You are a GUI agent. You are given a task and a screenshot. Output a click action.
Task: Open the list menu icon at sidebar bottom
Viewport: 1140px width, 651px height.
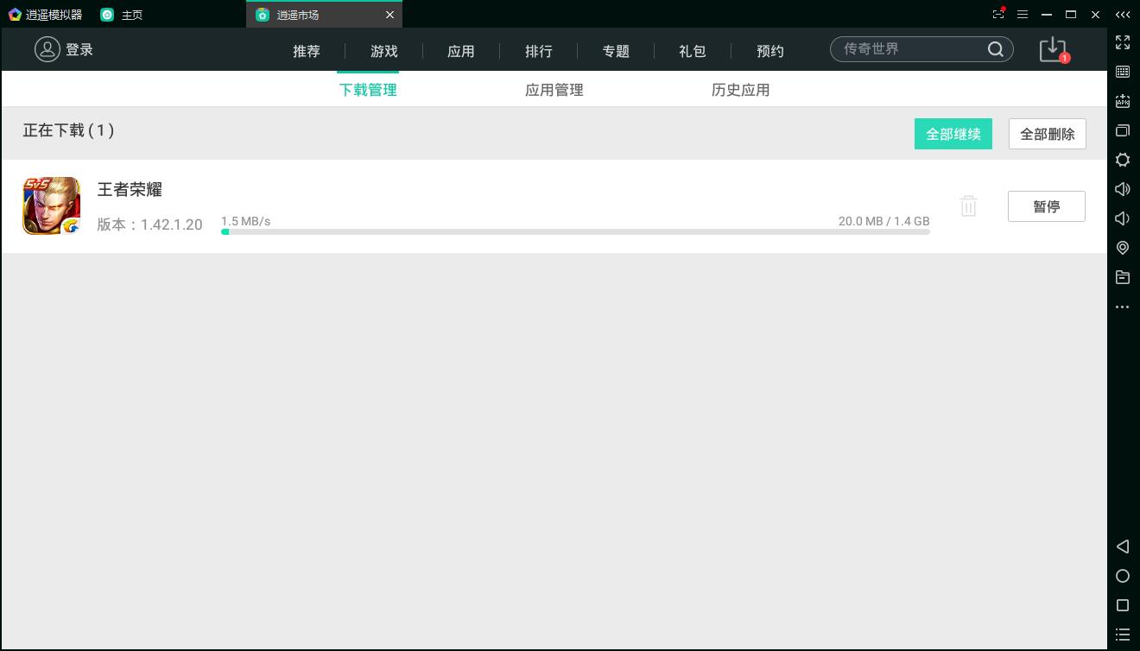coord(1123,635)
